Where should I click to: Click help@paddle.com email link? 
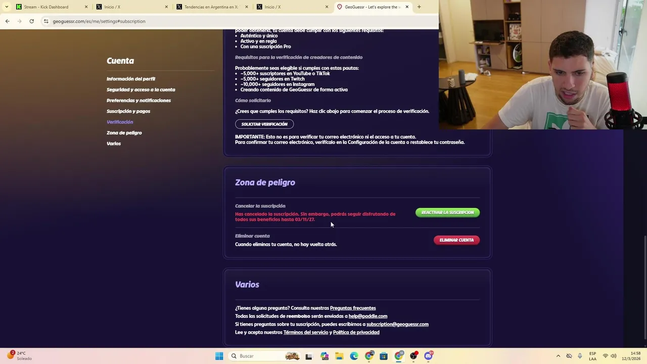coord(368,316)
